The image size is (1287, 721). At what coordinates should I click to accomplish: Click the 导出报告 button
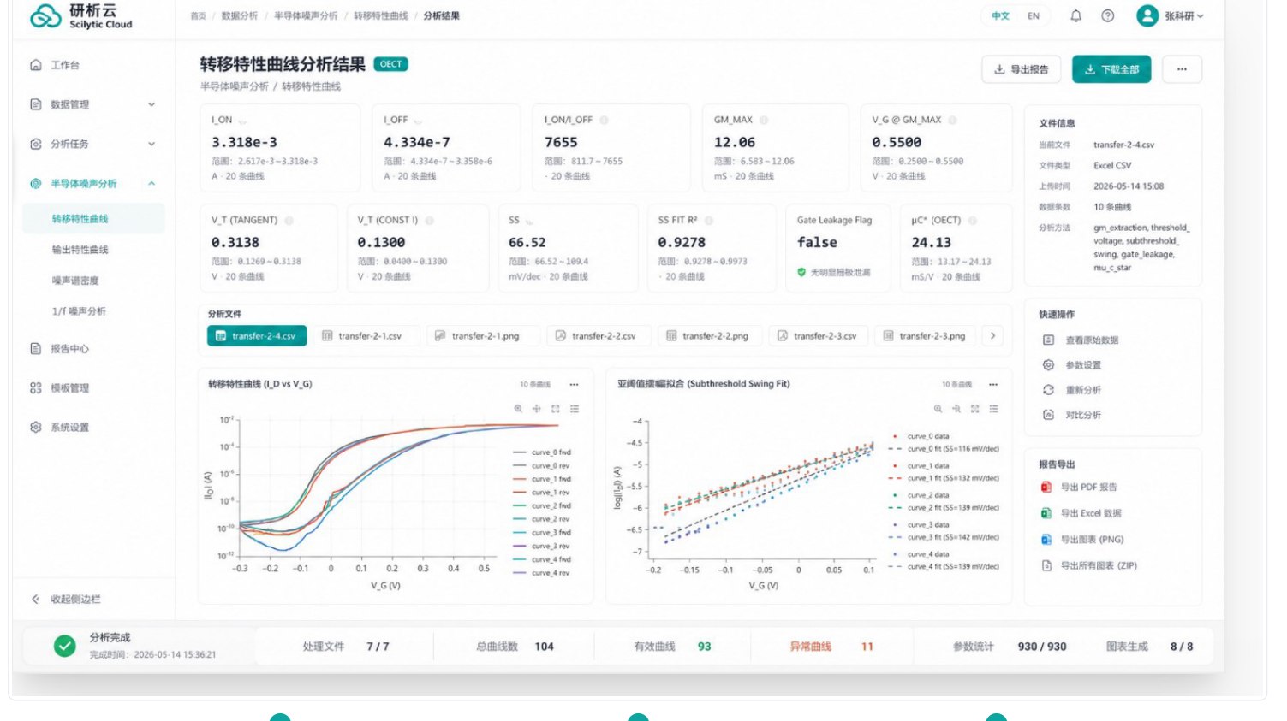[1021, 69]
